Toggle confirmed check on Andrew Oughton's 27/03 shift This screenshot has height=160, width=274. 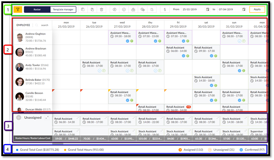coord(128,41)
